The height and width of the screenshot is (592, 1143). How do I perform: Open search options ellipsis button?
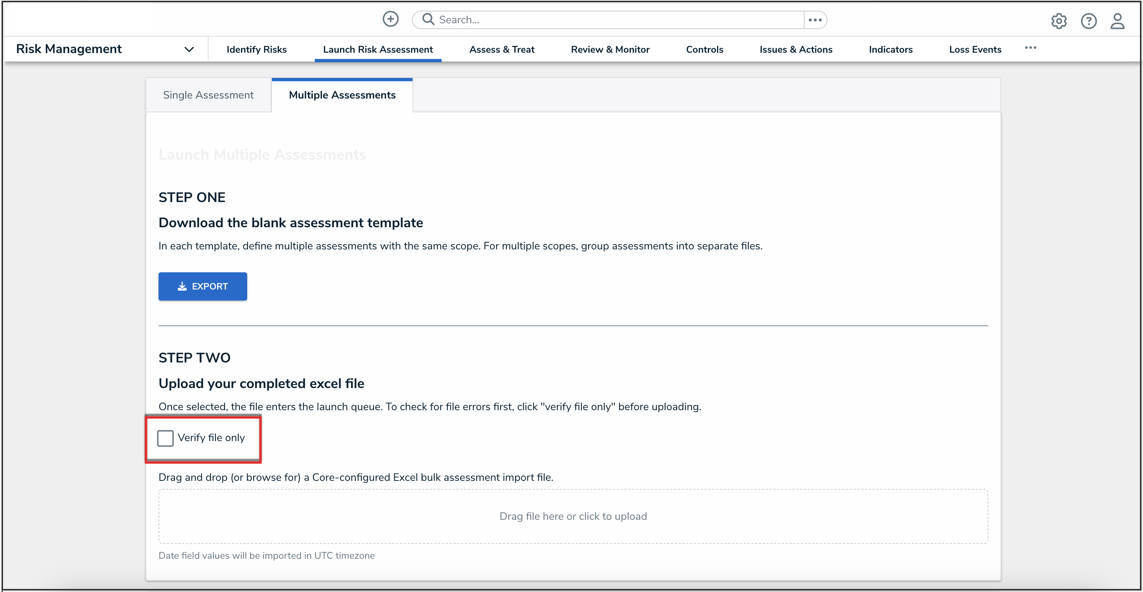(815, 20)
